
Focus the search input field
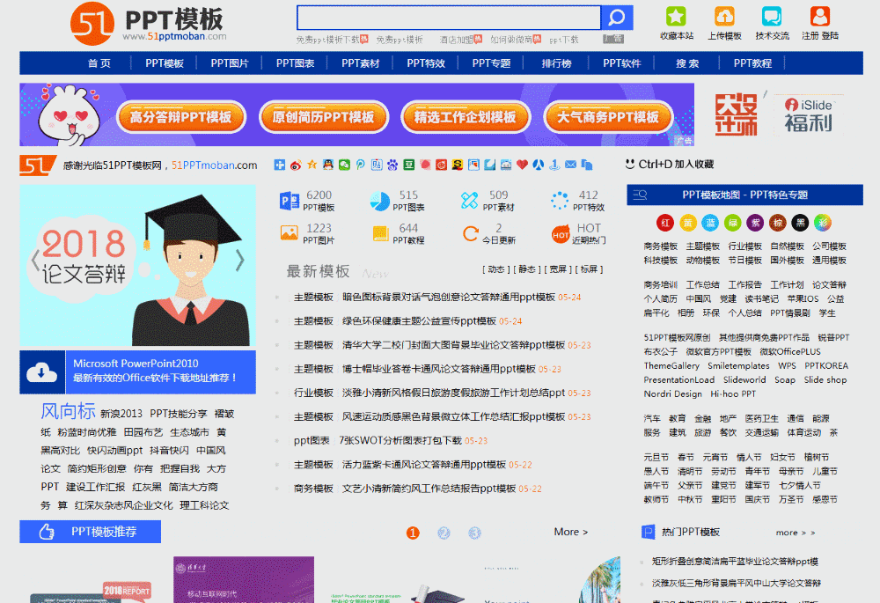coord(448,18)
